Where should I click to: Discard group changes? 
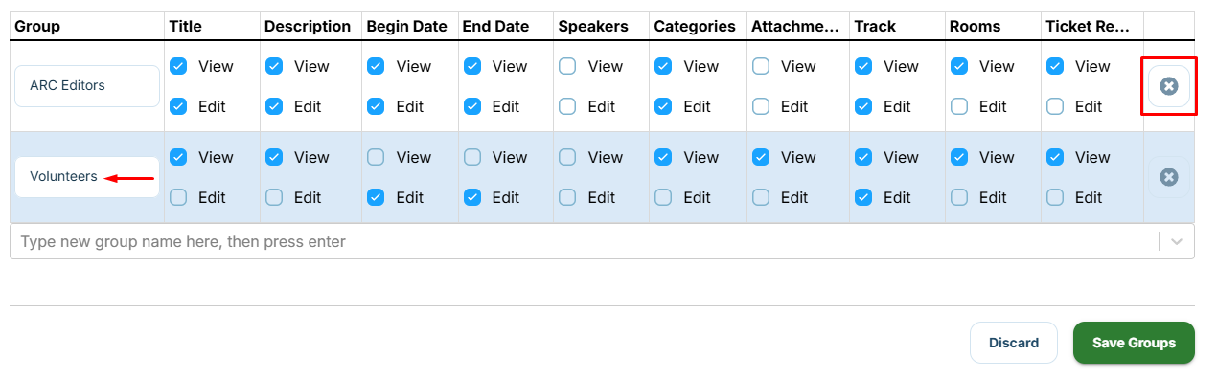(x=1014, y=343)
